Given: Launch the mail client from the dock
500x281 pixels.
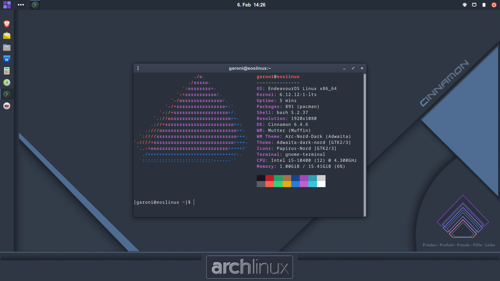Looking at the screenshot, I should [7, 36].
